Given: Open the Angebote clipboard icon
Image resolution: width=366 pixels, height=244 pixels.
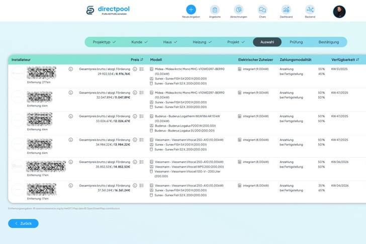Looking at the screenshot, I should pos(215,10).
